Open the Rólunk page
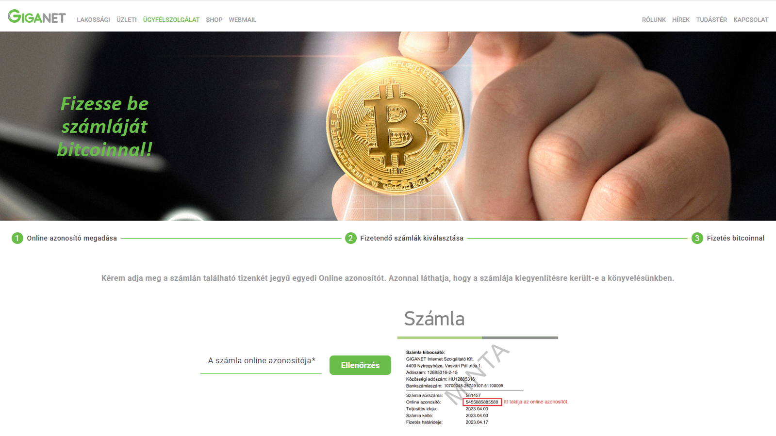 pos(654,20)
